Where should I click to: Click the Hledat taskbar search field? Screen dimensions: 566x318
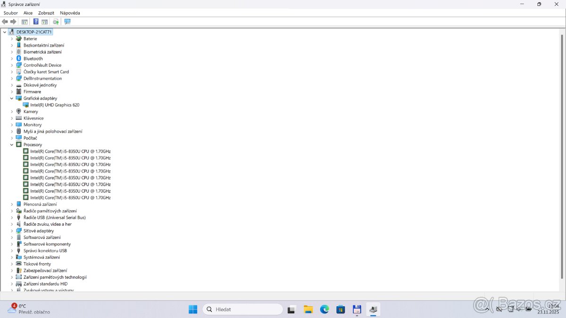[x=243, y=310]
